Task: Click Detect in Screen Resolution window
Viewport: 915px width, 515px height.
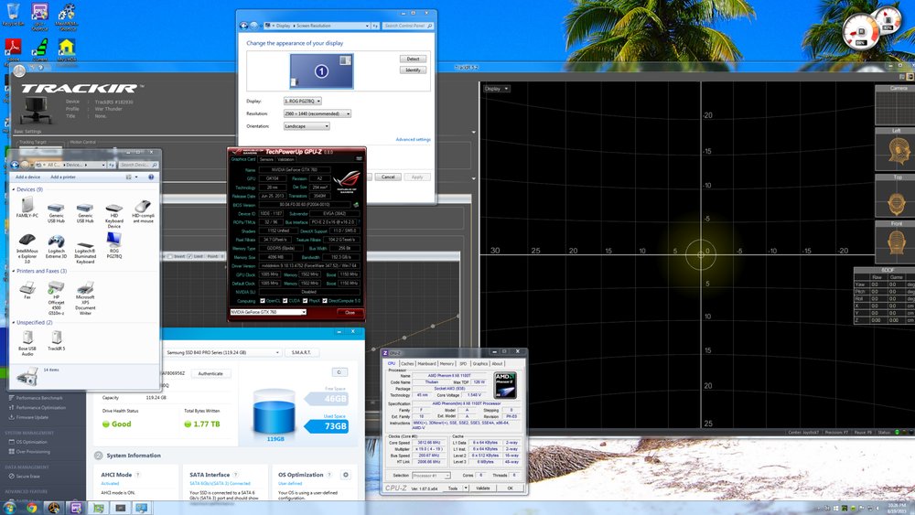Action: 414,59
